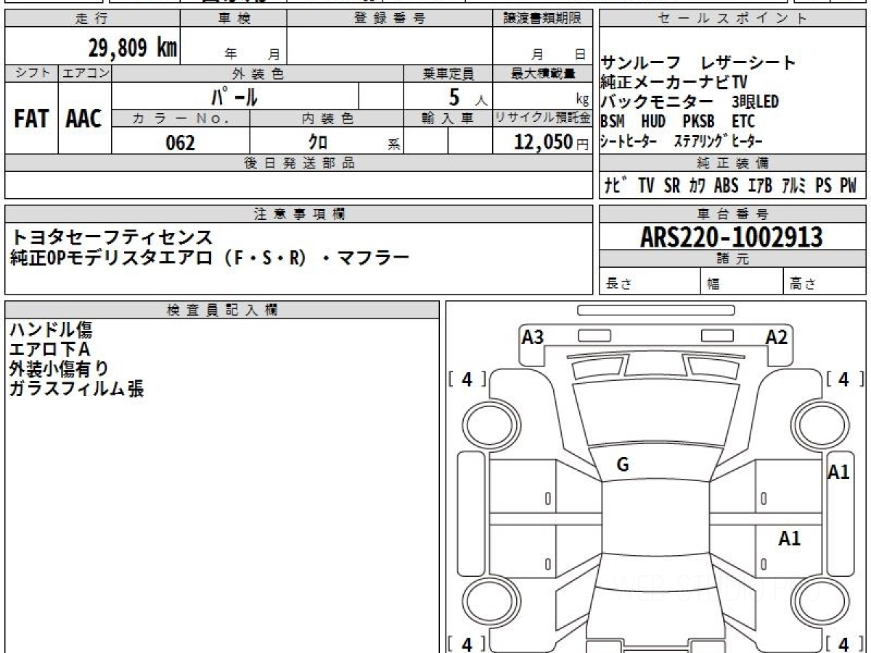Select the recycle deposit 12,050円
This screenshot has height=653, width=871.
pos(551,142)
